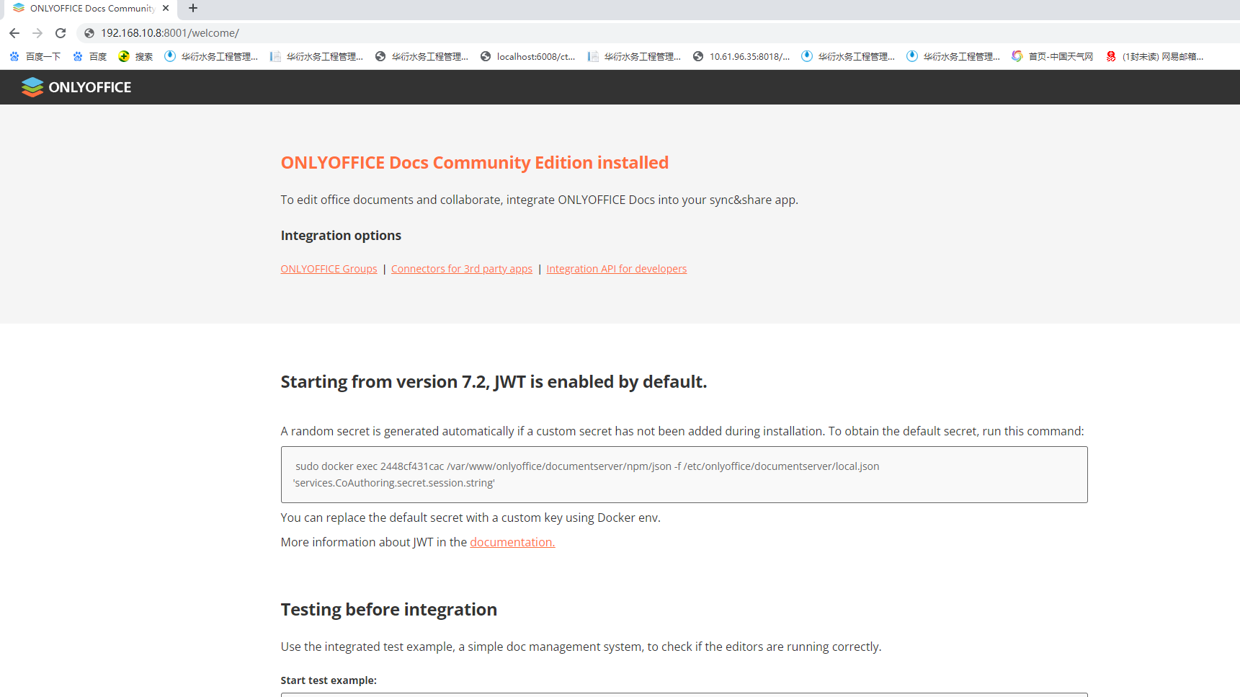
Task: Open the 首页-中国天气网 bookmark
Action: (x=1053, y=56)
